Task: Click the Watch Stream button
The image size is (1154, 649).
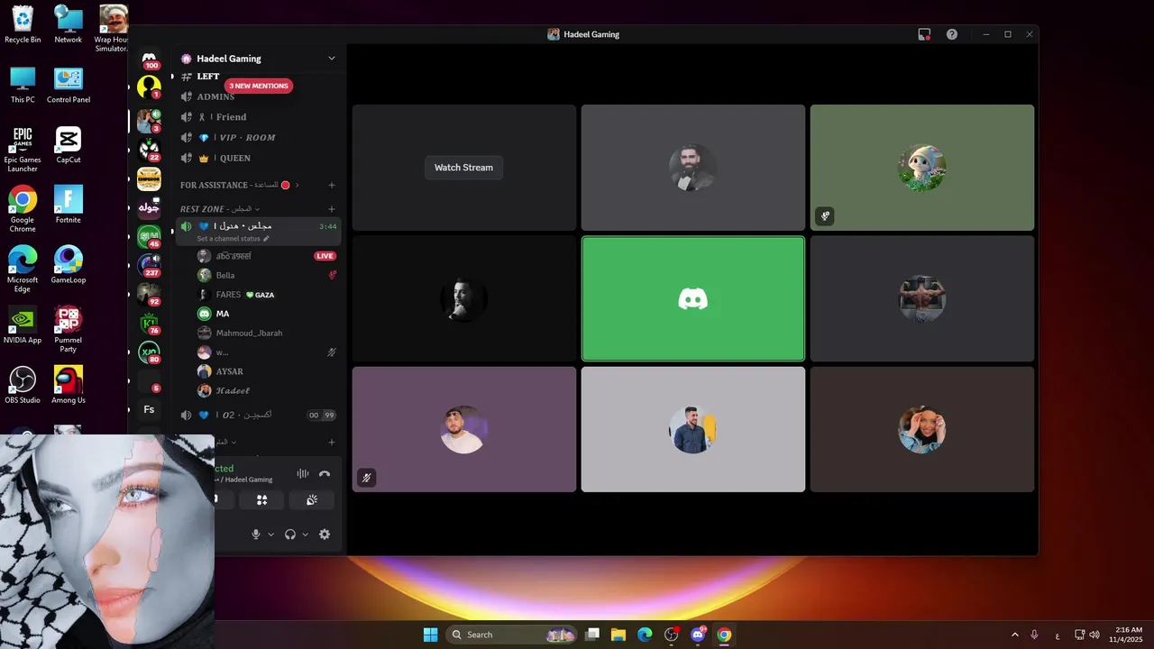Action: coord(464,168)
